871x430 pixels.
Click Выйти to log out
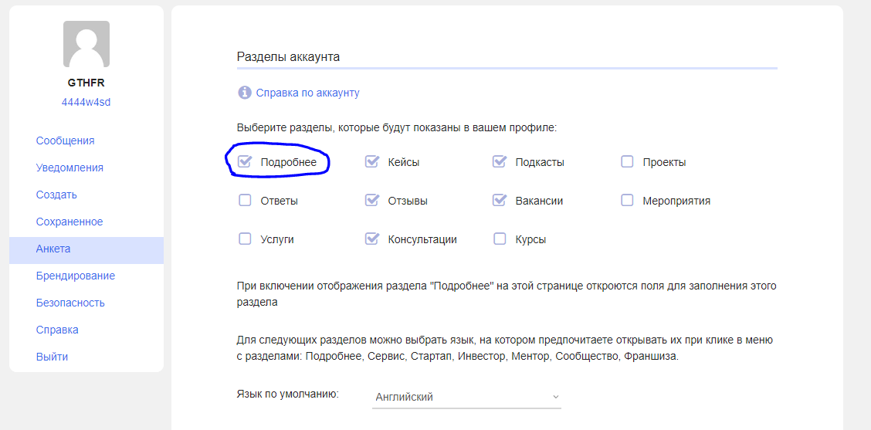(x=52, y=357)
